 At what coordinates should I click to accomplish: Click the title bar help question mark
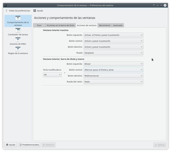(154, 5)
